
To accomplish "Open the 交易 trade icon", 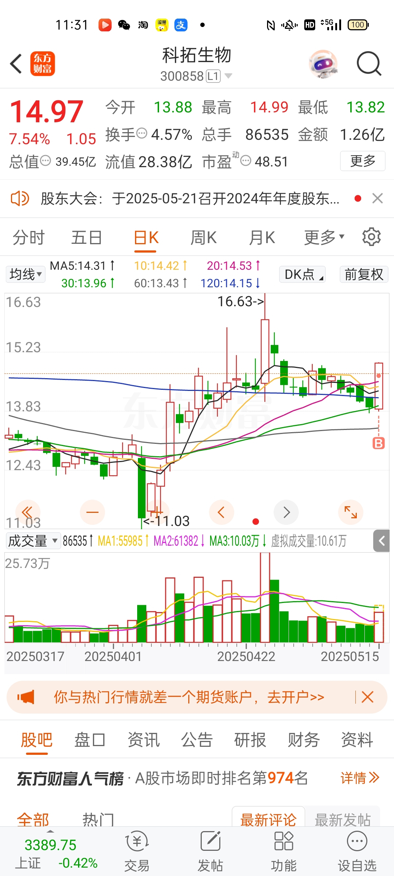I will point(137,852).
